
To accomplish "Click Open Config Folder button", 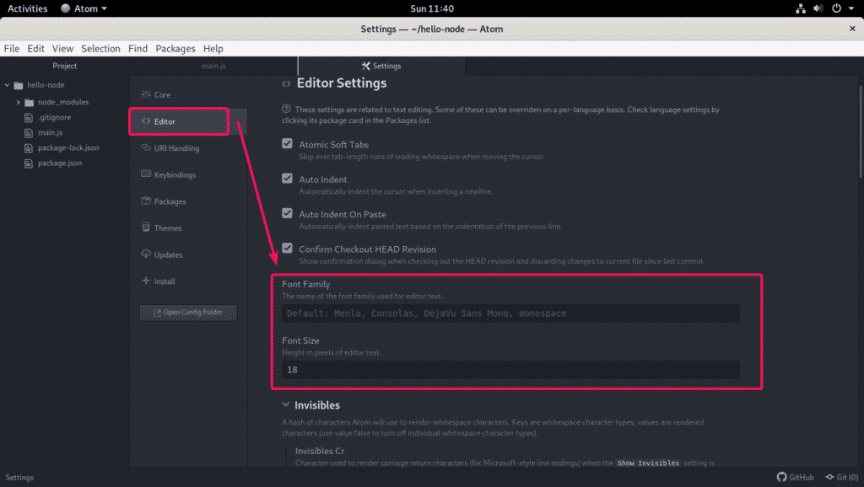I will (188, 313).
